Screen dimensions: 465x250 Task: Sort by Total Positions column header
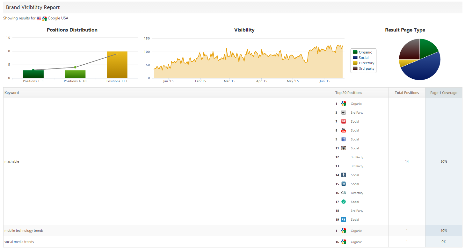(407, 93)
